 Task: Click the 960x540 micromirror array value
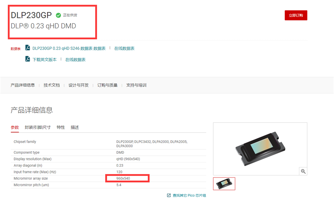123,178
